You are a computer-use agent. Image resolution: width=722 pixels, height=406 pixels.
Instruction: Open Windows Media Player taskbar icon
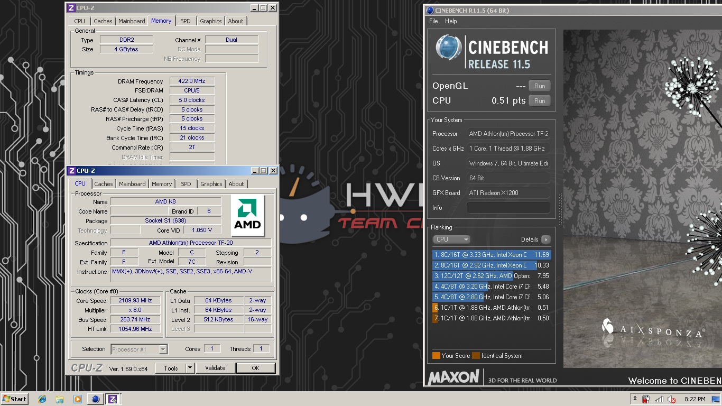click(78, 399)
